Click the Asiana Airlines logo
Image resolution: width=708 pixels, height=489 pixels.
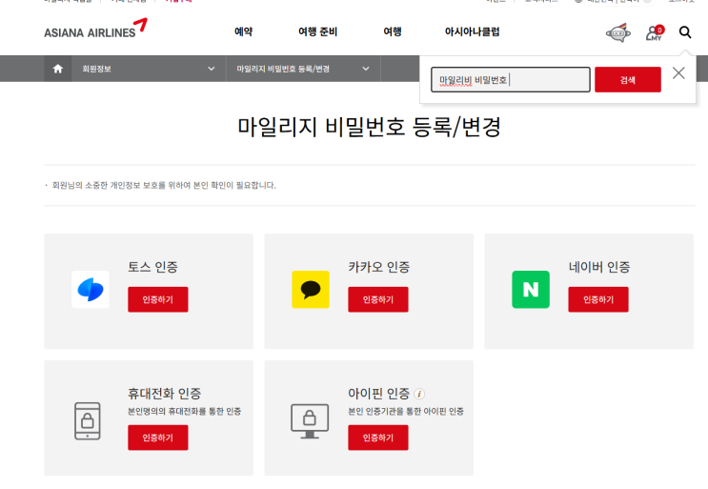pos(95,29)
